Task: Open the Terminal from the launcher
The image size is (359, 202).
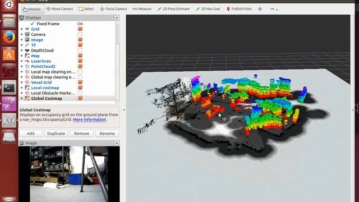Action: [x=9, y=88]
